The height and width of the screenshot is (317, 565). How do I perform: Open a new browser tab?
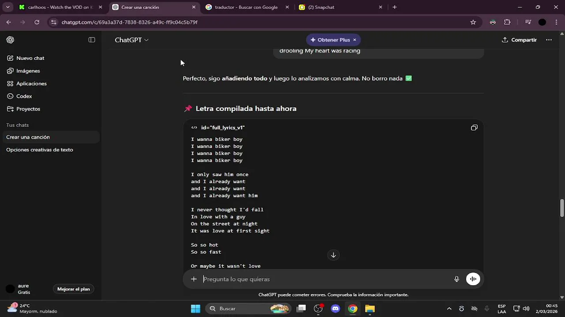point(395,7)
